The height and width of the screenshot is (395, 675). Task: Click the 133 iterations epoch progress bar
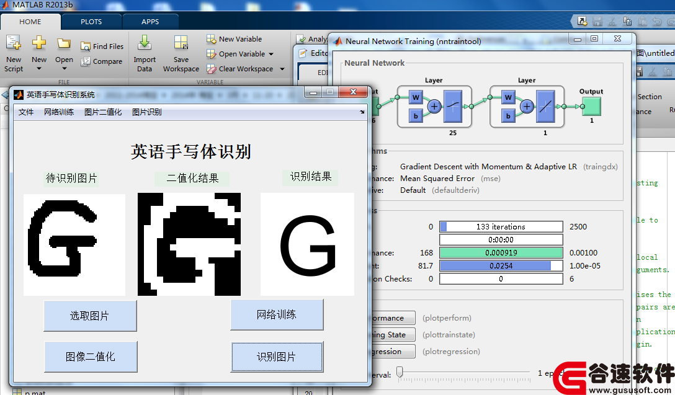(x=501, y=227)
